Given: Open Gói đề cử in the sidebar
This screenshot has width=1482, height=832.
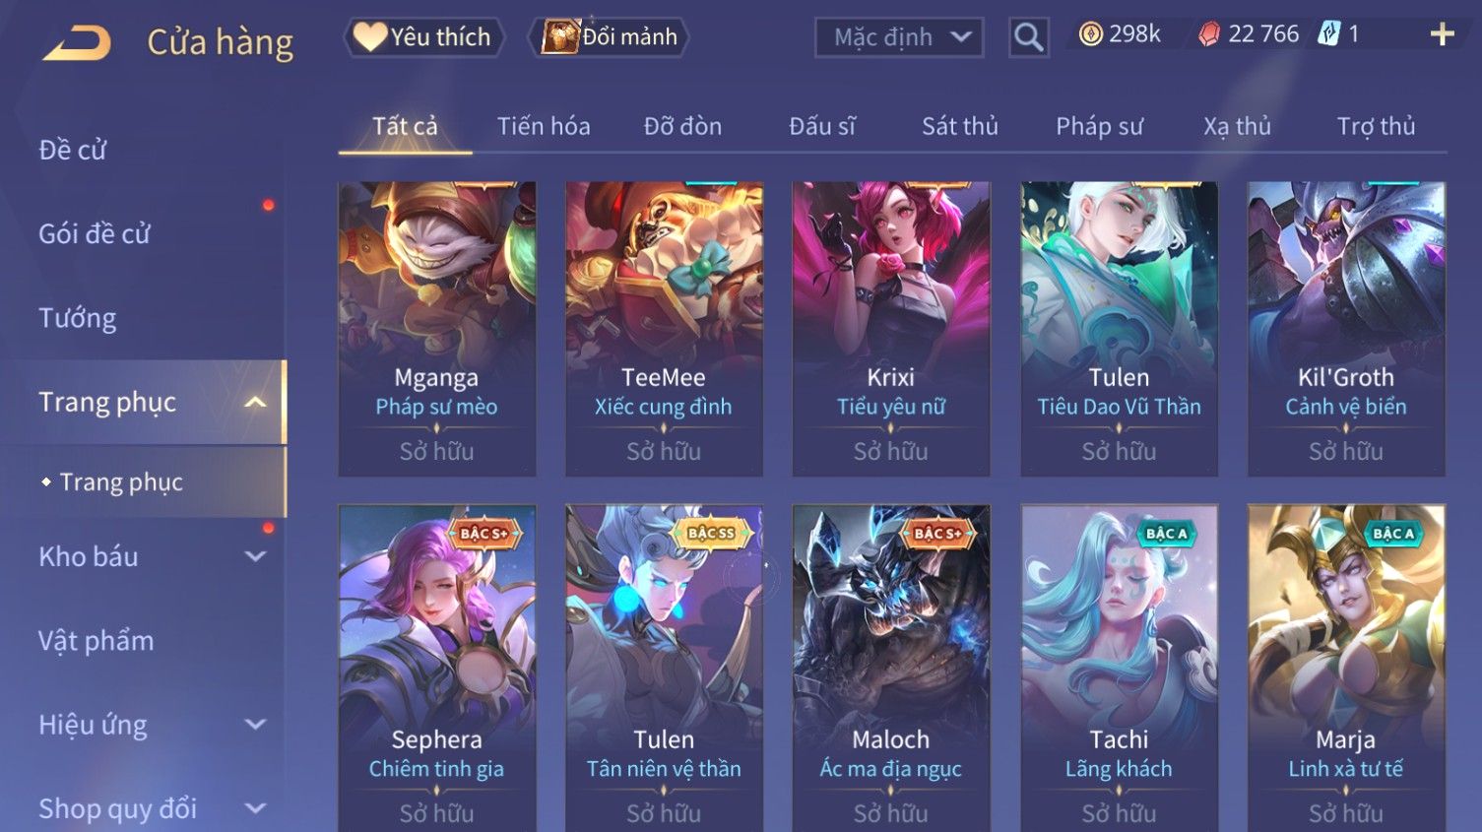Looking at the screenshot, I should (95, 233).
